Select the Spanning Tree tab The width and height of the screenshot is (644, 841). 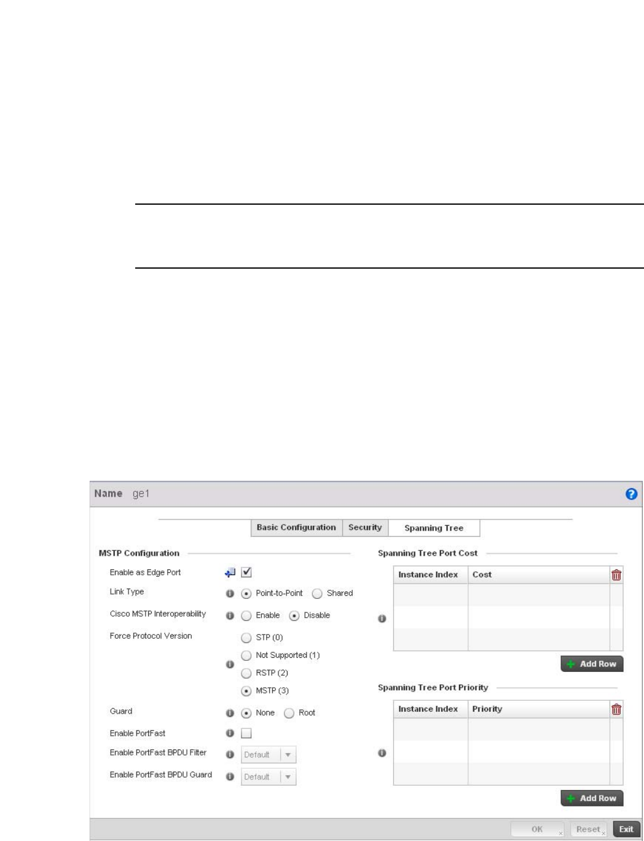point(434,528)
